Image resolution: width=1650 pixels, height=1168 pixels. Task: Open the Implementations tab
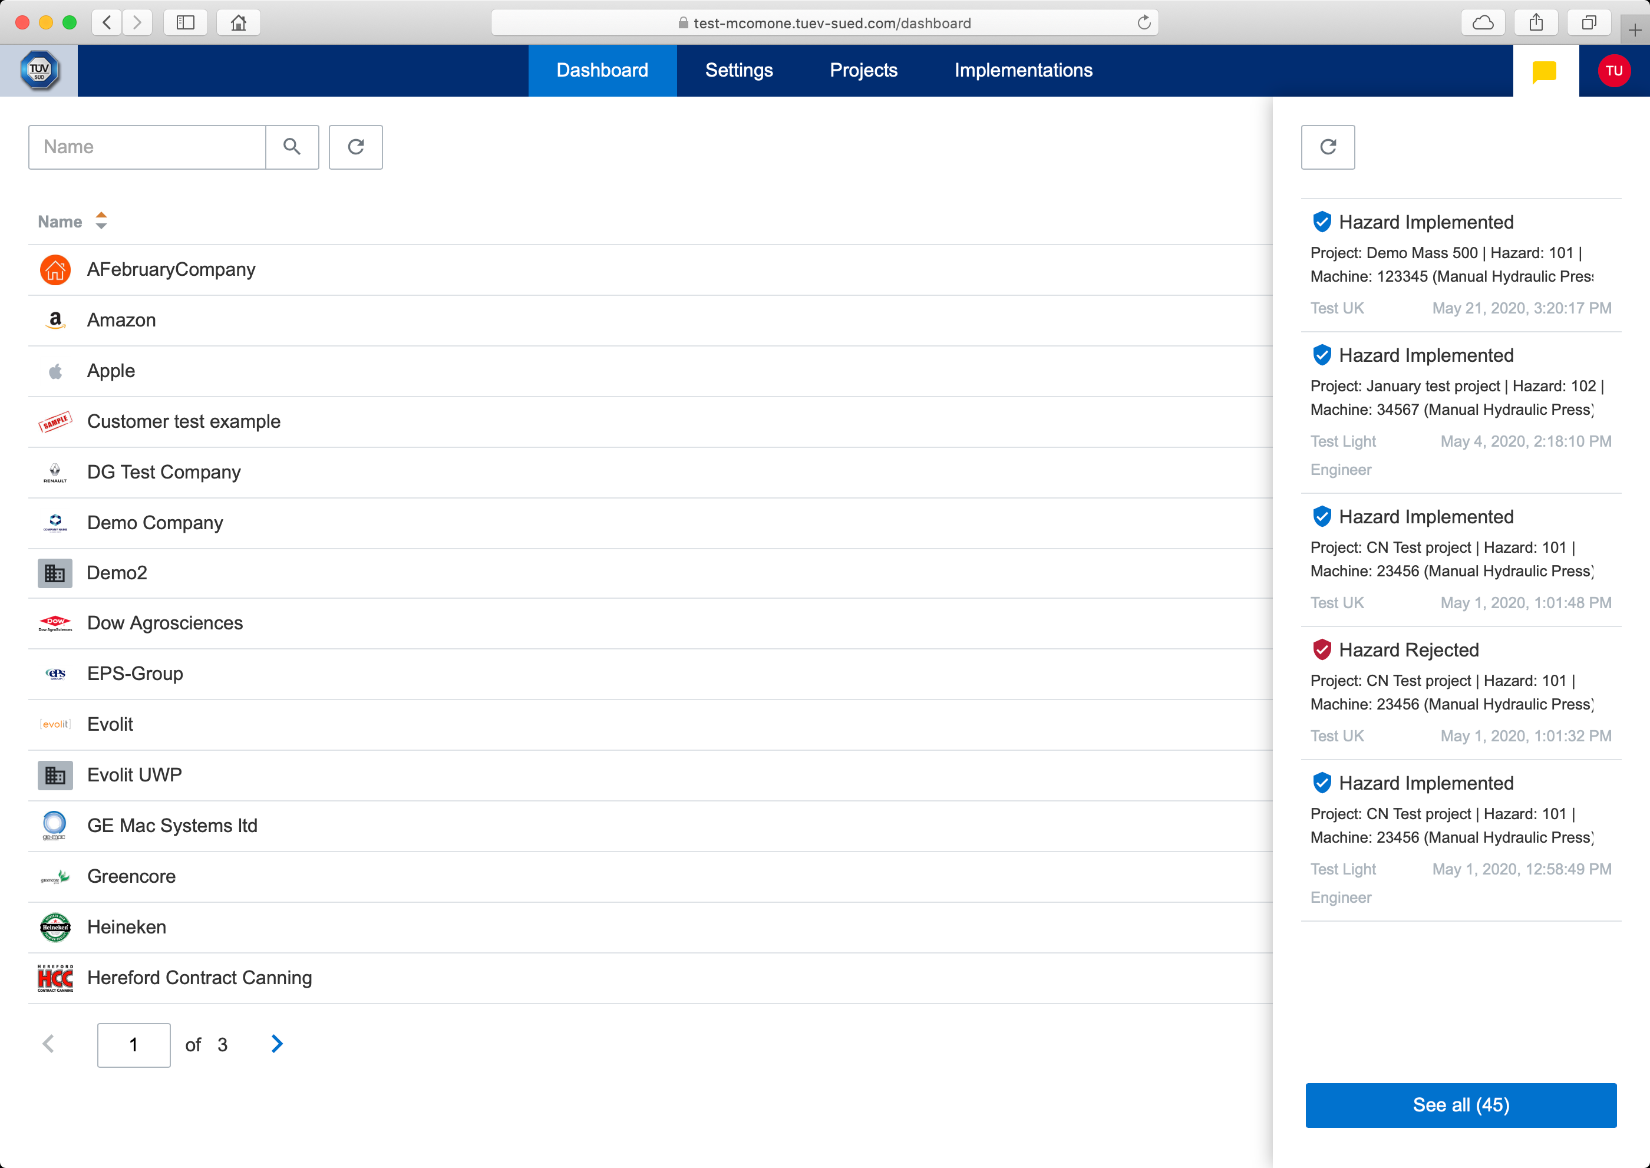coord(1023,71)
